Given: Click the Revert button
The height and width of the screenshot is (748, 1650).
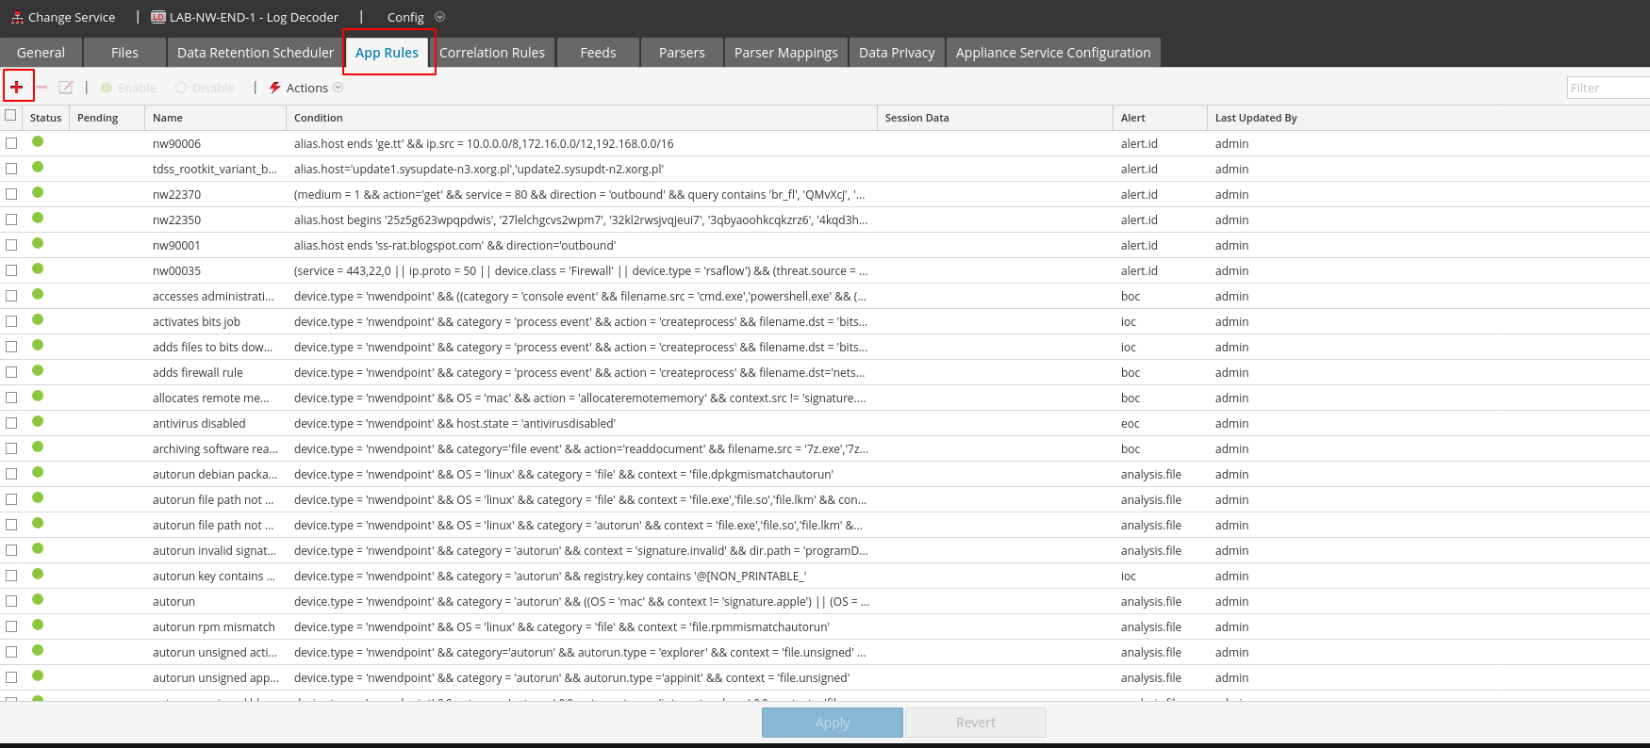Looking at the screenshot, I should click(x=975, y=723).
